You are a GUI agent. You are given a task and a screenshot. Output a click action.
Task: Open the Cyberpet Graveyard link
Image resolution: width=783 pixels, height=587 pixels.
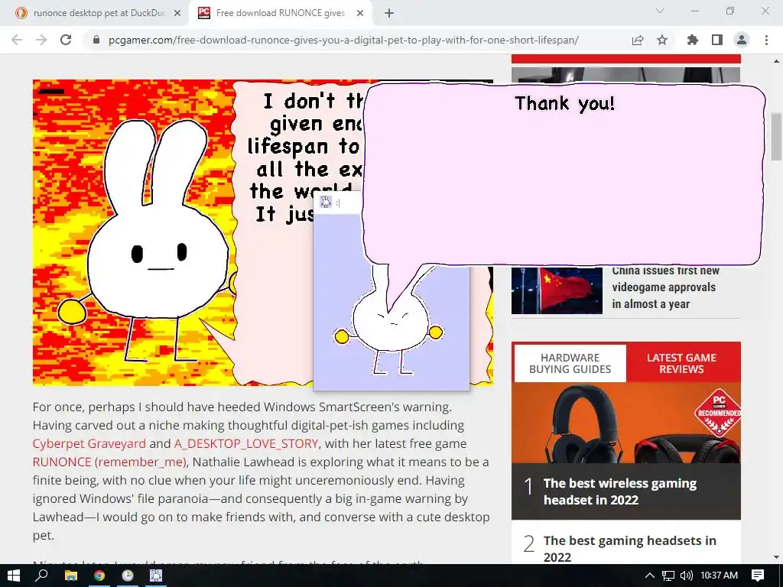(x=89, y=443)
